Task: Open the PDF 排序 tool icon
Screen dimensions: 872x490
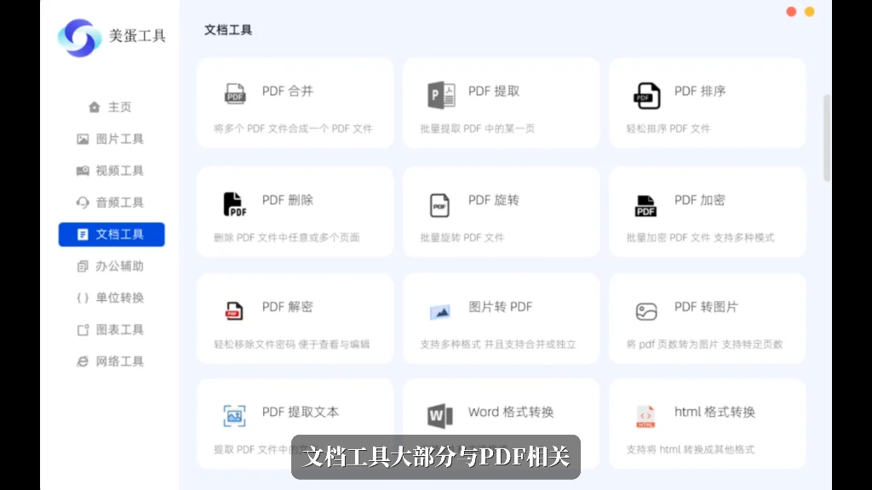Action: [x=645, y=94]
